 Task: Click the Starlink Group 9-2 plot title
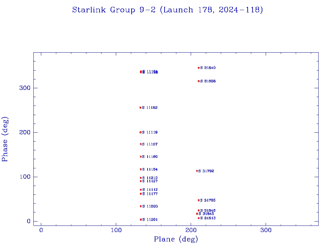click(167, 10)
